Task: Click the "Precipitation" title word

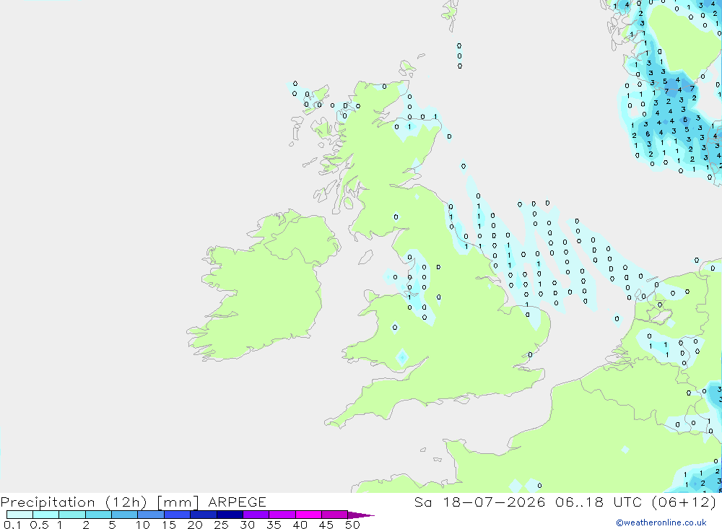Action: point(48,502)
